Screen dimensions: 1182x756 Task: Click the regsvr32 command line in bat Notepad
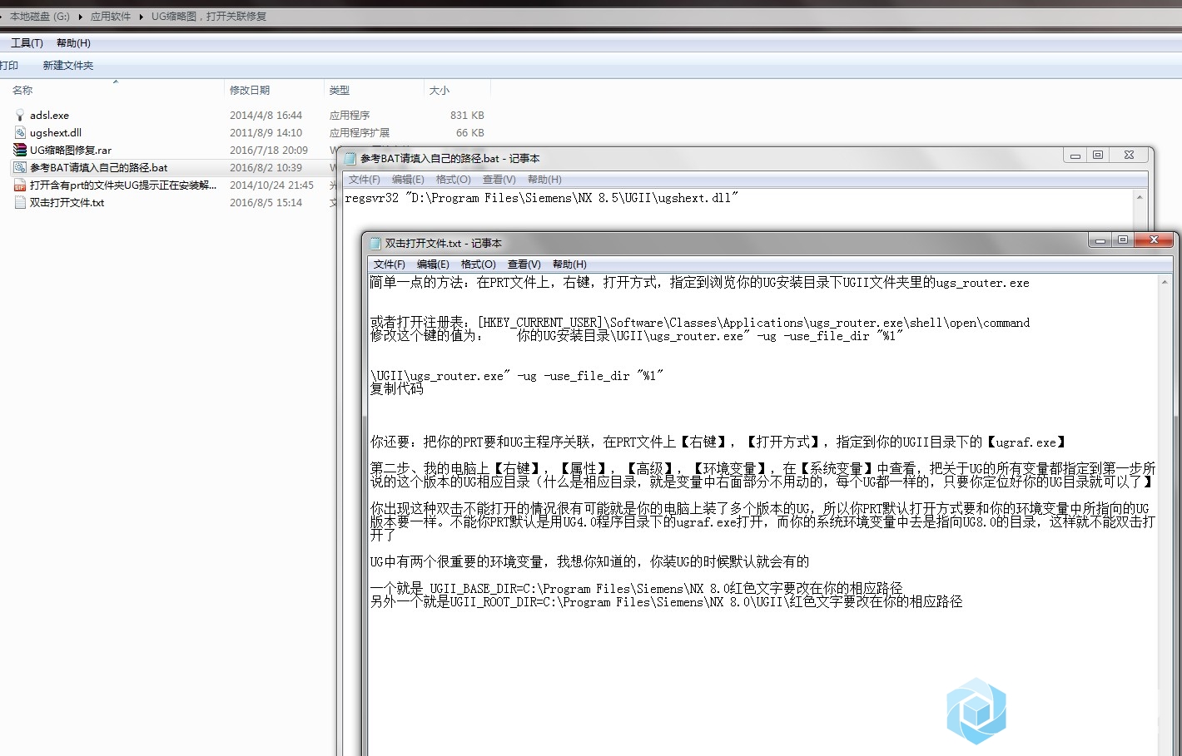click(x=541, y=198)
